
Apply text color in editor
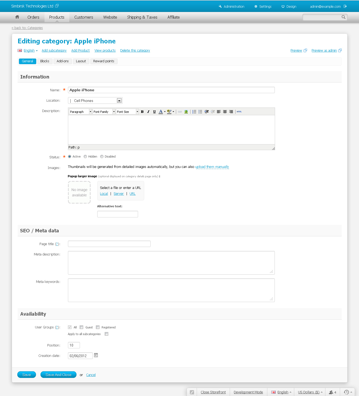point(160,112)
